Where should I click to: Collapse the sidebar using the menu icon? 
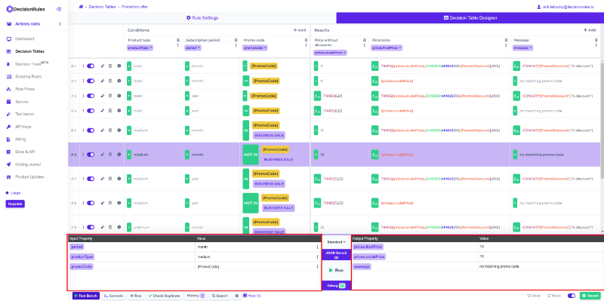[59, 9]
